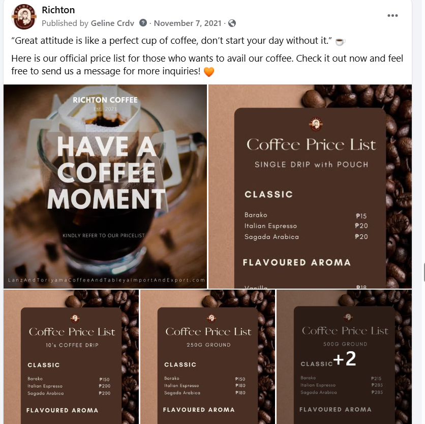Image resolution: width=425 pixels, height=424 pixels.
Task: Click the 500G Ground price list thumbnail
Action: click(344, 357)
